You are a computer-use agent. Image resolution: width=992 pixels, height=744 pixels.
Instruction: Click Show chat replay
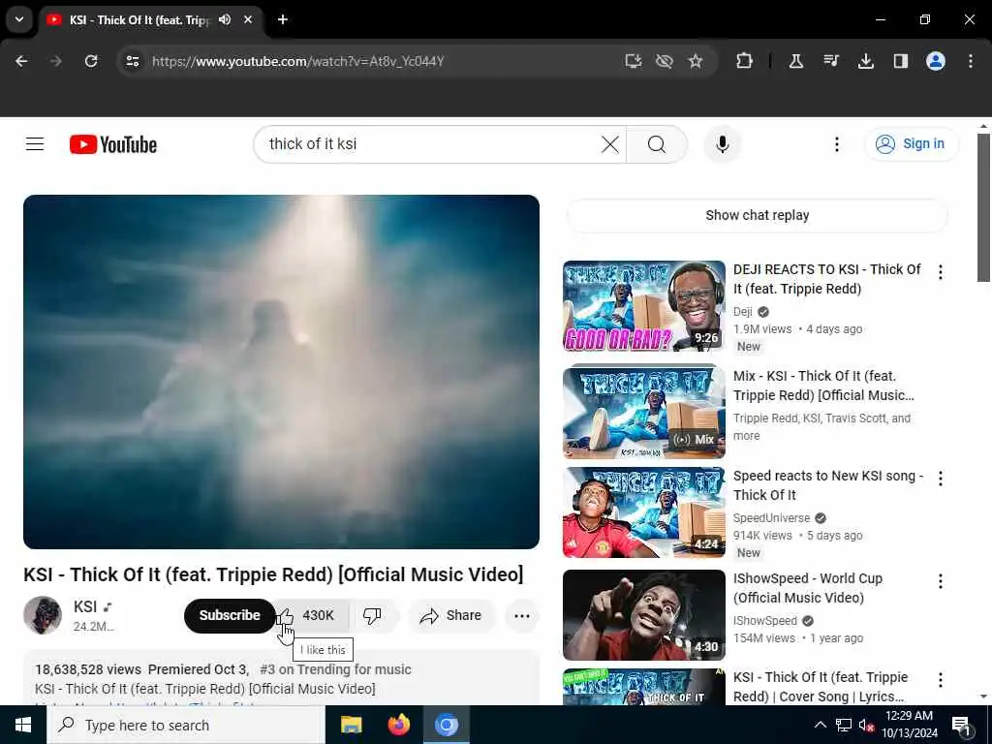[757, 215]
